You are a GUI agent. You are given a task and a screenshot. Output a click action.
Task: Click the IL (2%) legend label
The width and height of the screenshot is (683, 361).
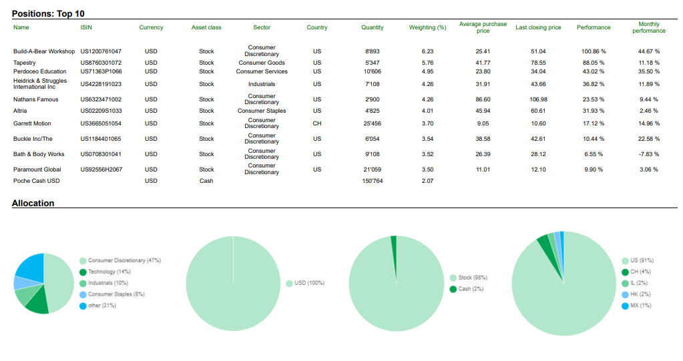point(639,283)
